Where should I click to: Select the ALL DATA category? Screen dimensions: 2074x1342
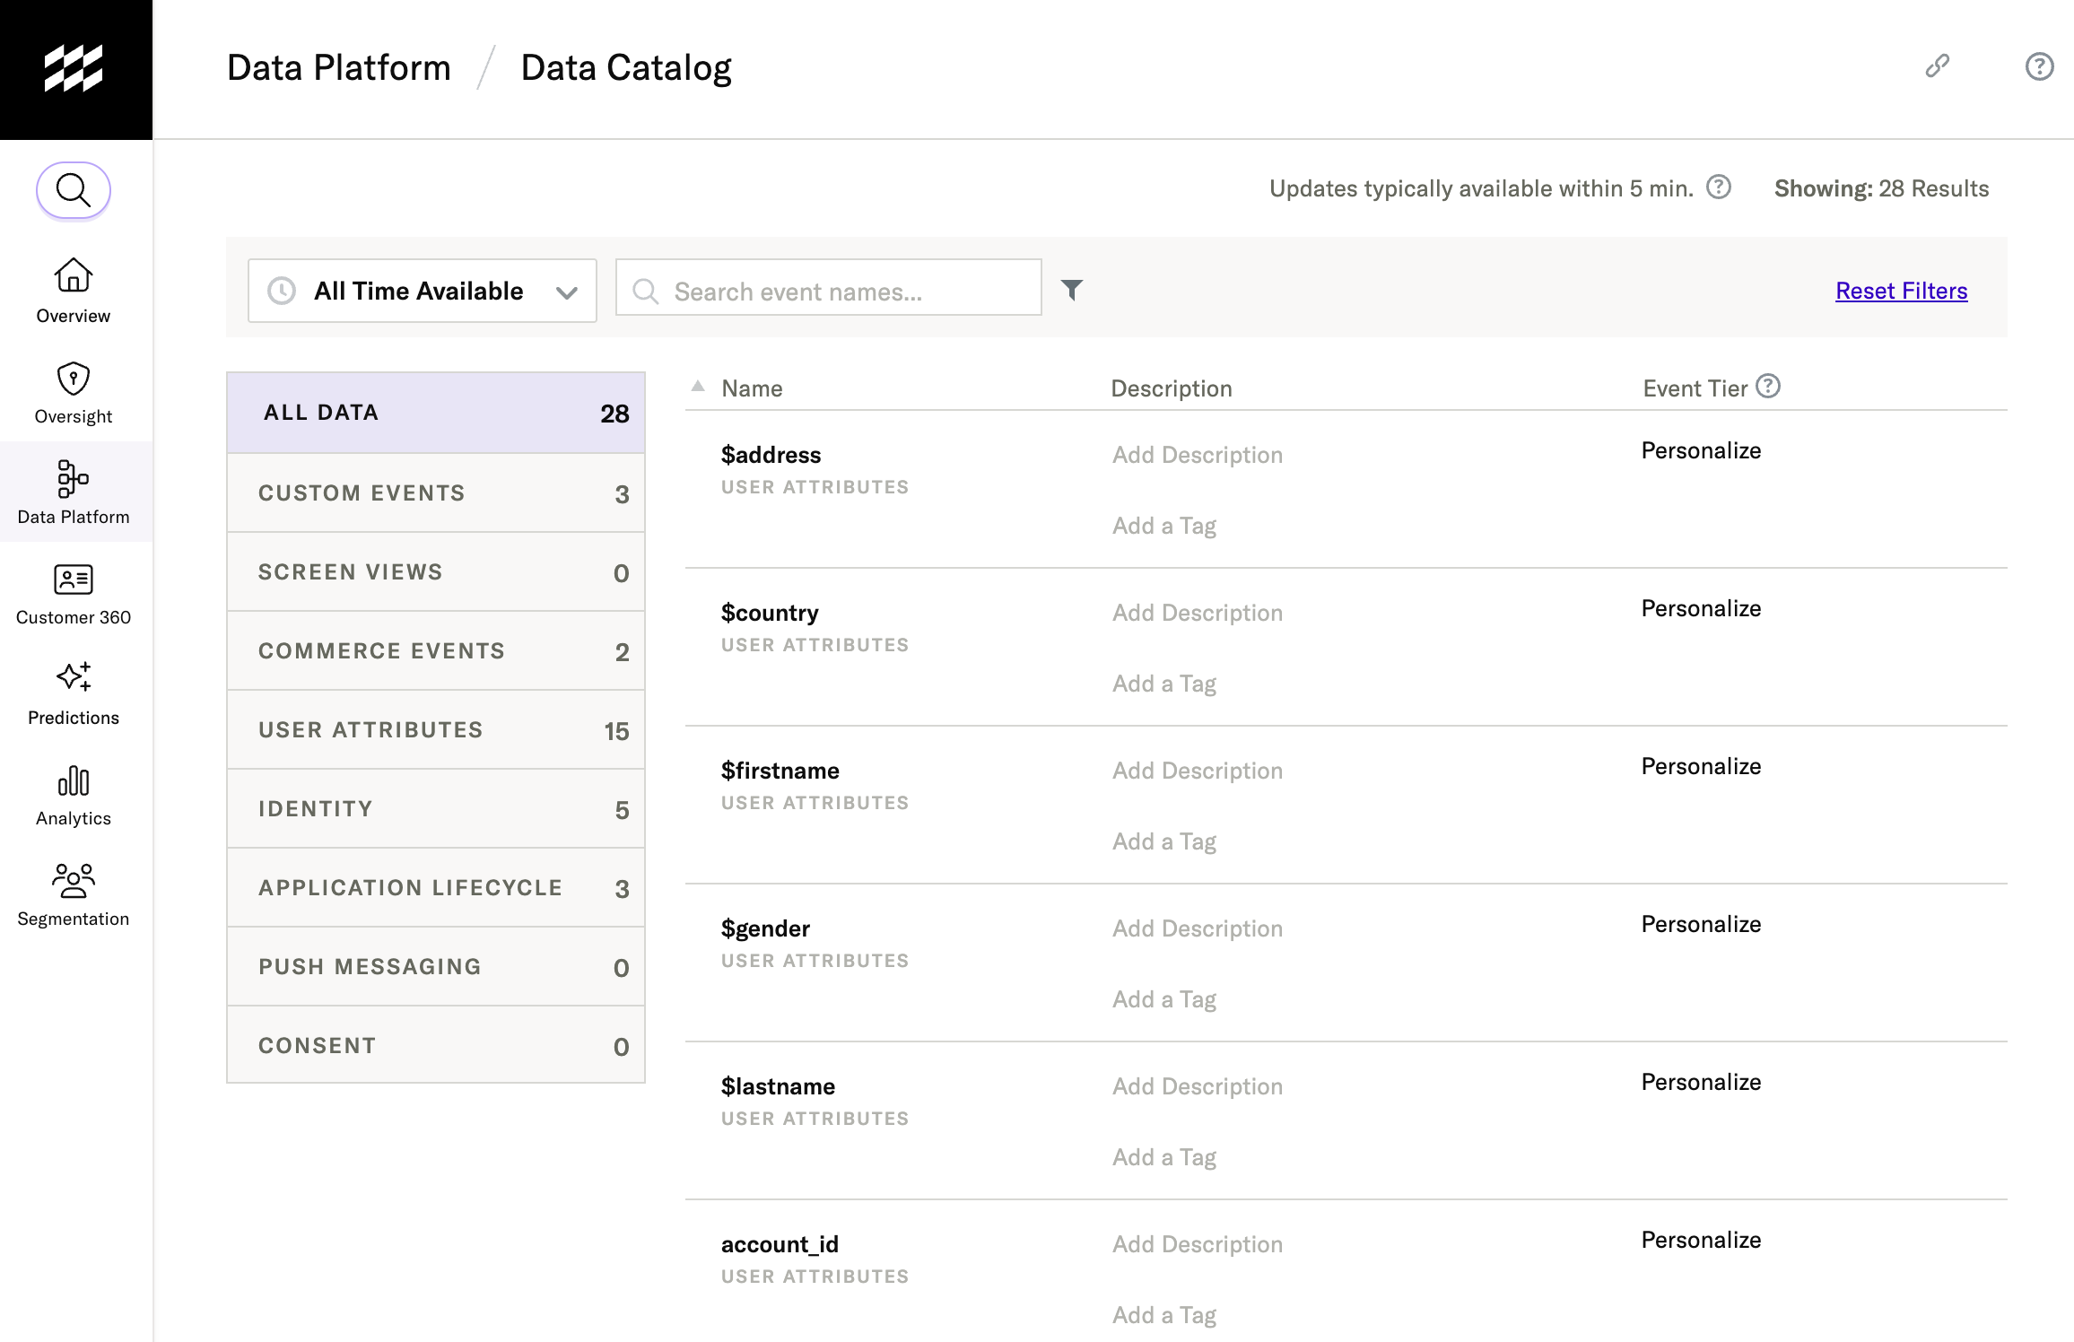click(x=436, y=413)
